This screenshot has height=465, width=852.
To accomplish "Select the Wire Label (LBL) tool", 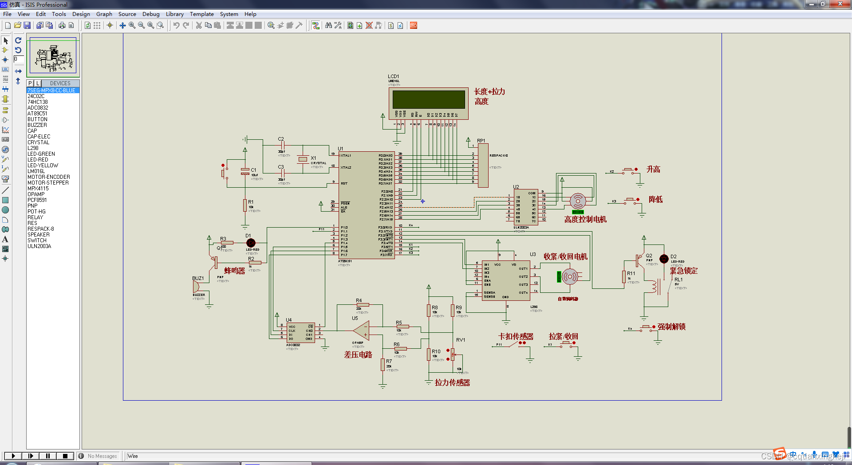I will (x=5, y=70).
